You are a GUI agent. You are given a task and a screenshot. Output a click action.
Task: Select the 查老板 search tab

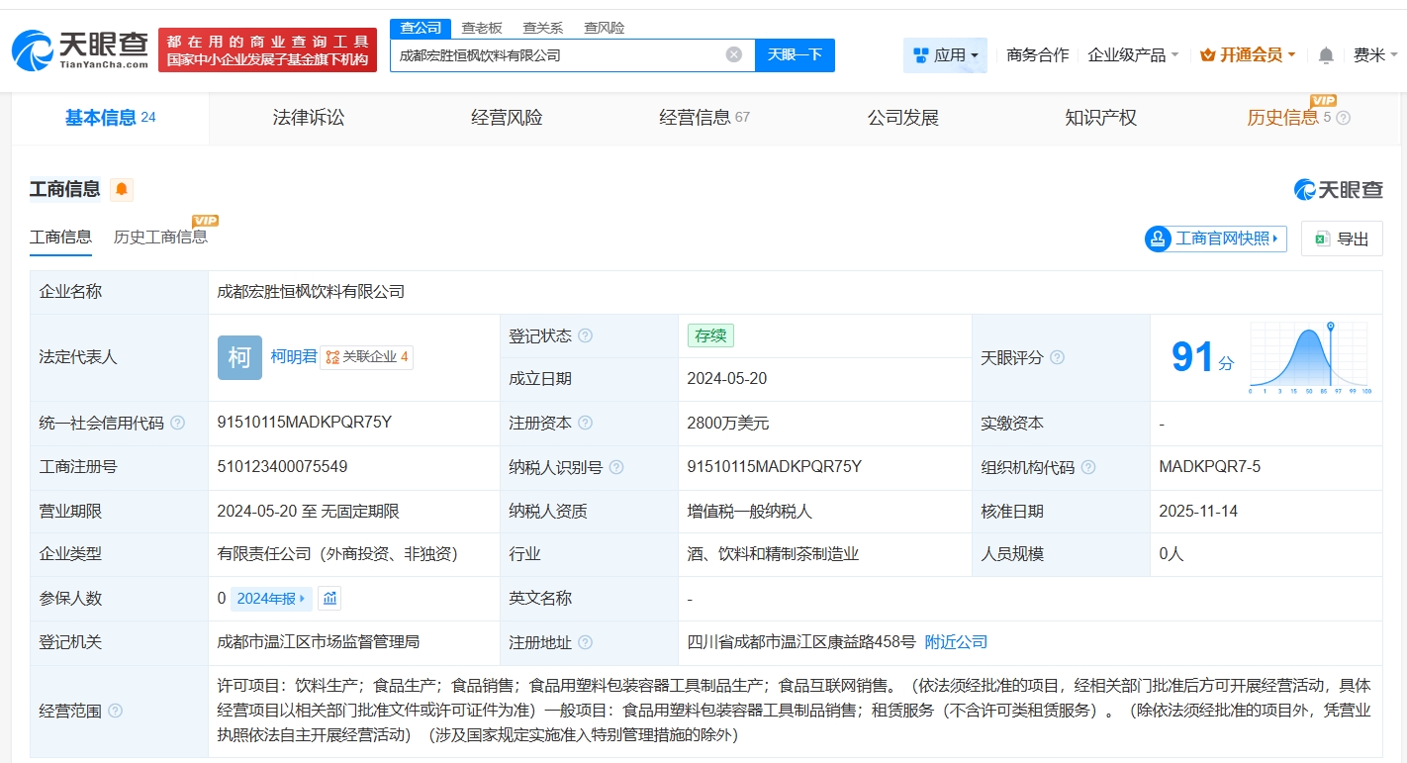pos(482,28)
